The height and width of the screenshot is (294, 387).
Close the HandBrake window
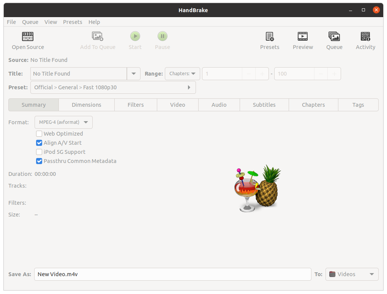click(376, 10)
